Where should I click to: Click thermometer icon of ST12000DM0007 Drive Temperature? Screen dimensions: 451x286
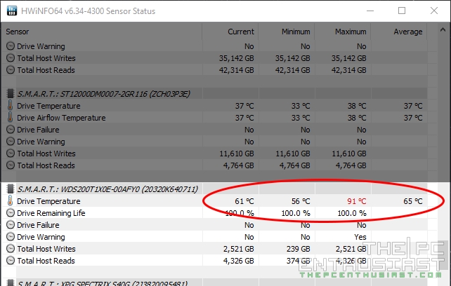pyautogui.click(x=11, y=106)
